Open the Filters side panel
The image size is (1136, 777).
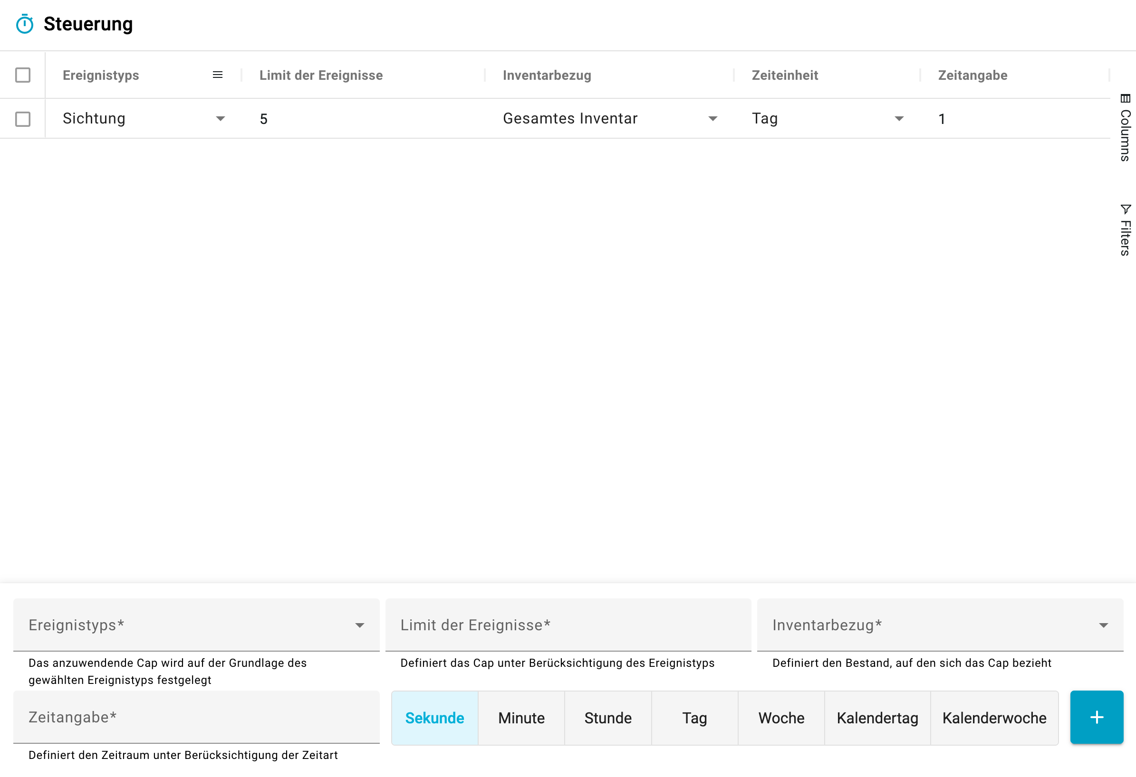point(1125,230)
